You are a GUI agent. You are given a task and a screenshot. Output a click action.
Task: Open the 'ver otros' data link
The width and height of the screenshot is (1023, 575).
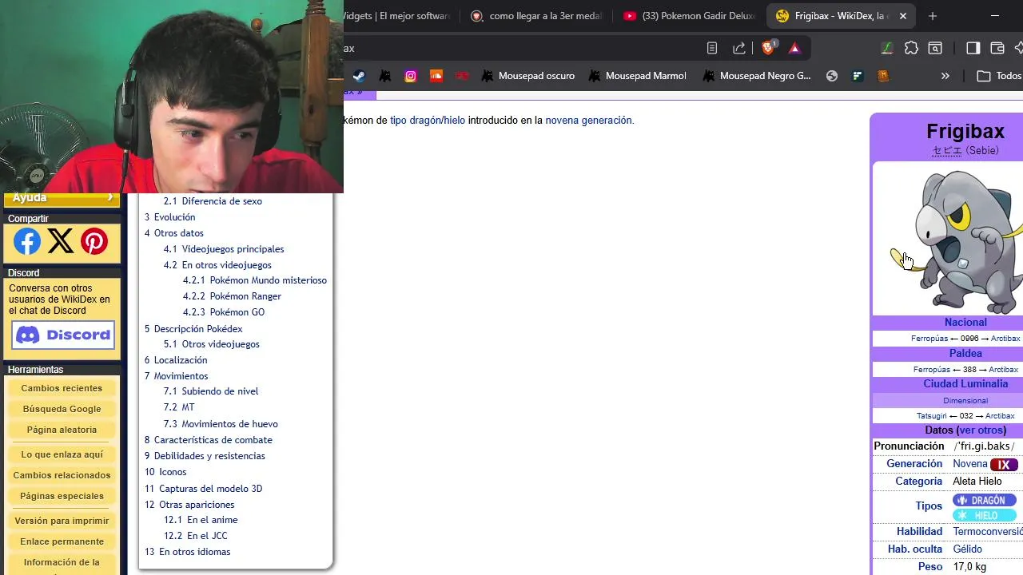[x=980, y=430]
